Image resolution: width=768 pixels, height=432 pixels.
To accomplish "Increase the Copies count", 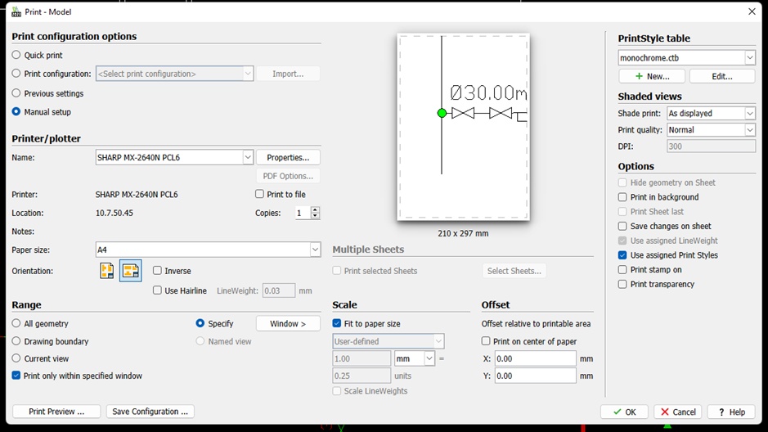I will click(315, 209).
